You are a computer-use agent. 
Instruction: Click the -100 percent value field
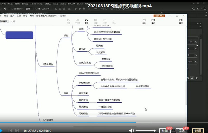(x=191, y=62)
